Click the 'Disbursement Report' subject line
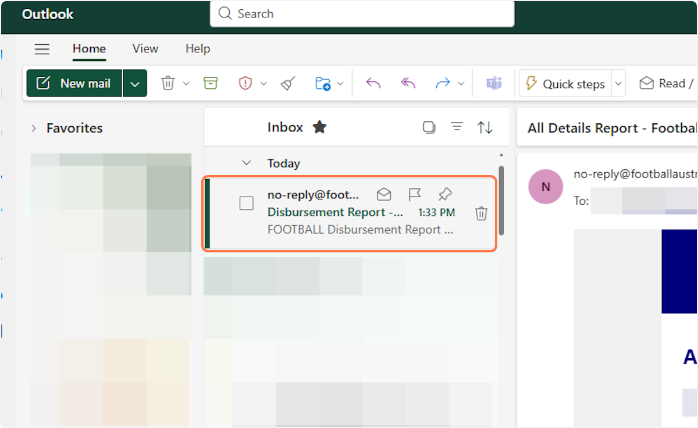Image resolution: width=698 pixels, height=428 pixels. tap(336, 212)
